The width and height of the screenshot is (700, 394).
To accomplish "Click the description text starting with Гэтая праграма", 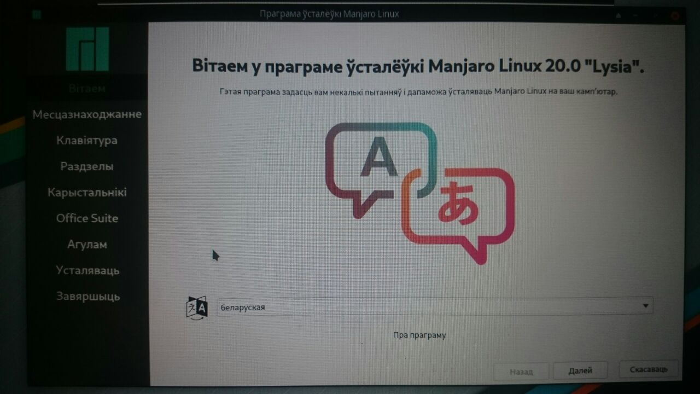I will click(x=418, y=92).
